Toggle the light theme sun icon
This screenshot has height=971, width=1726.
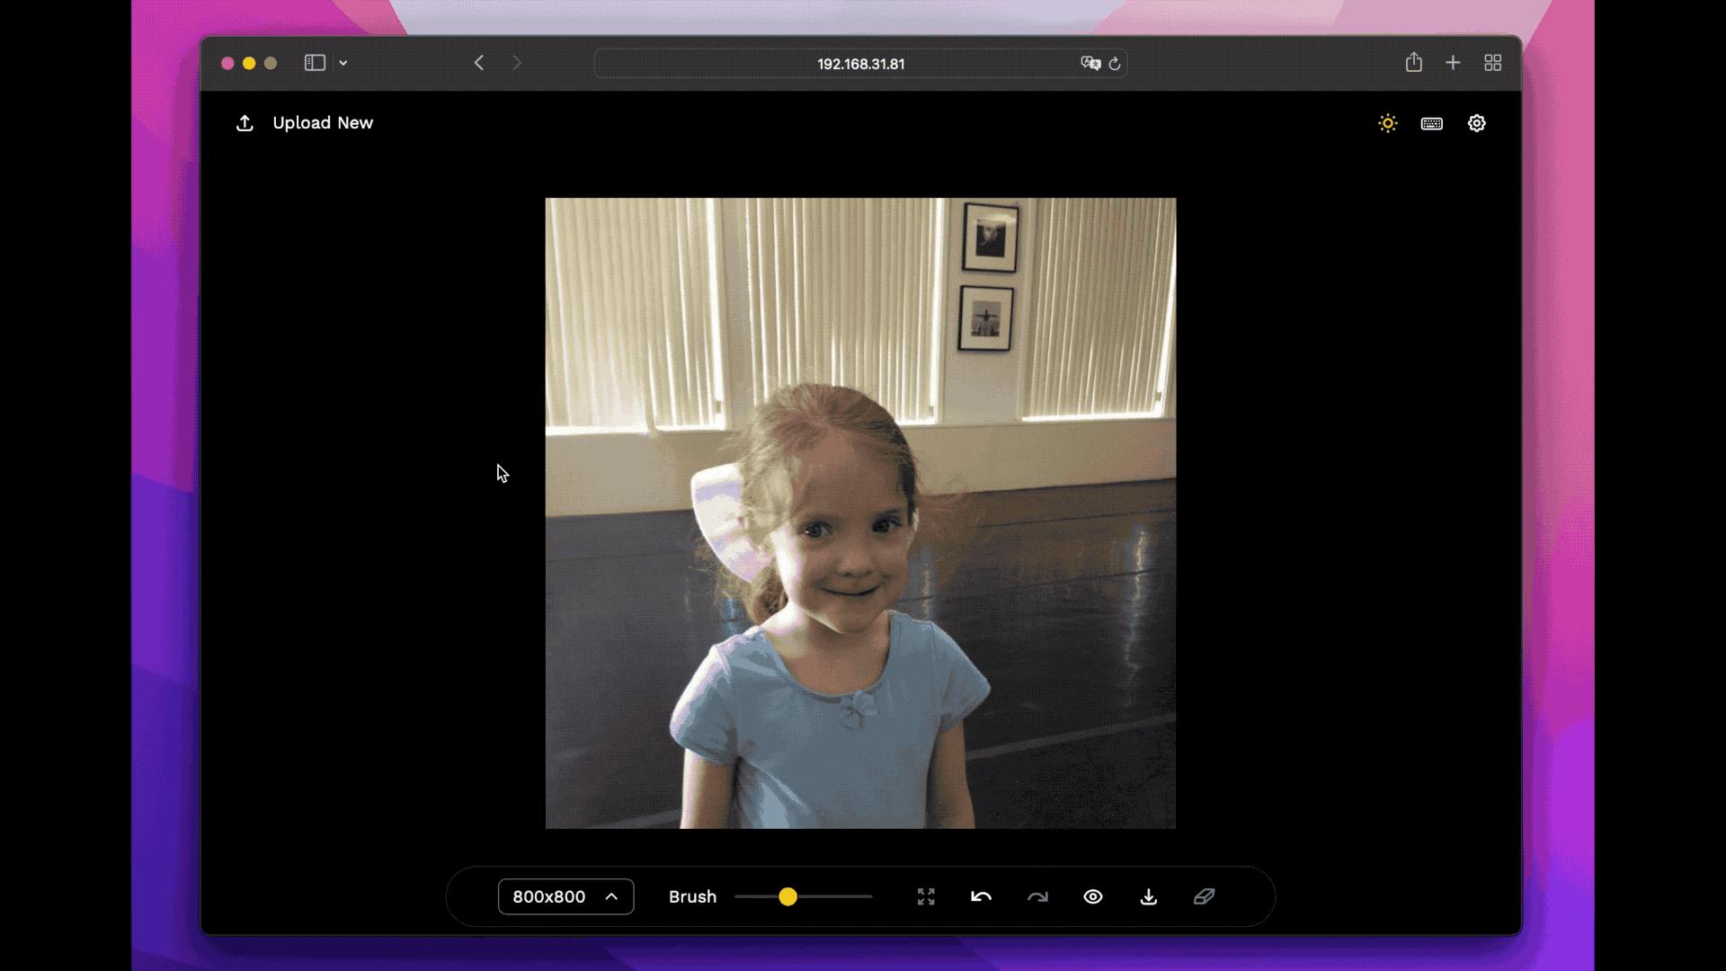point(1388,123)
